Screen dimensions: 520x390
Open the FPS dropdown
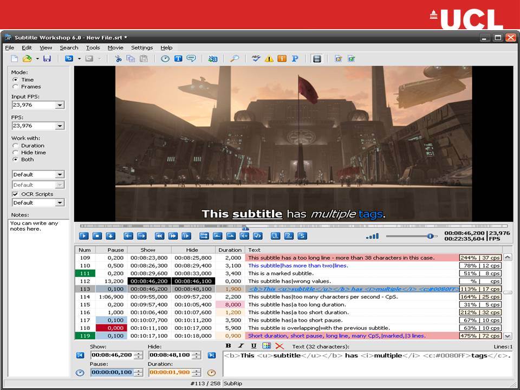click(x=60, y=126)
